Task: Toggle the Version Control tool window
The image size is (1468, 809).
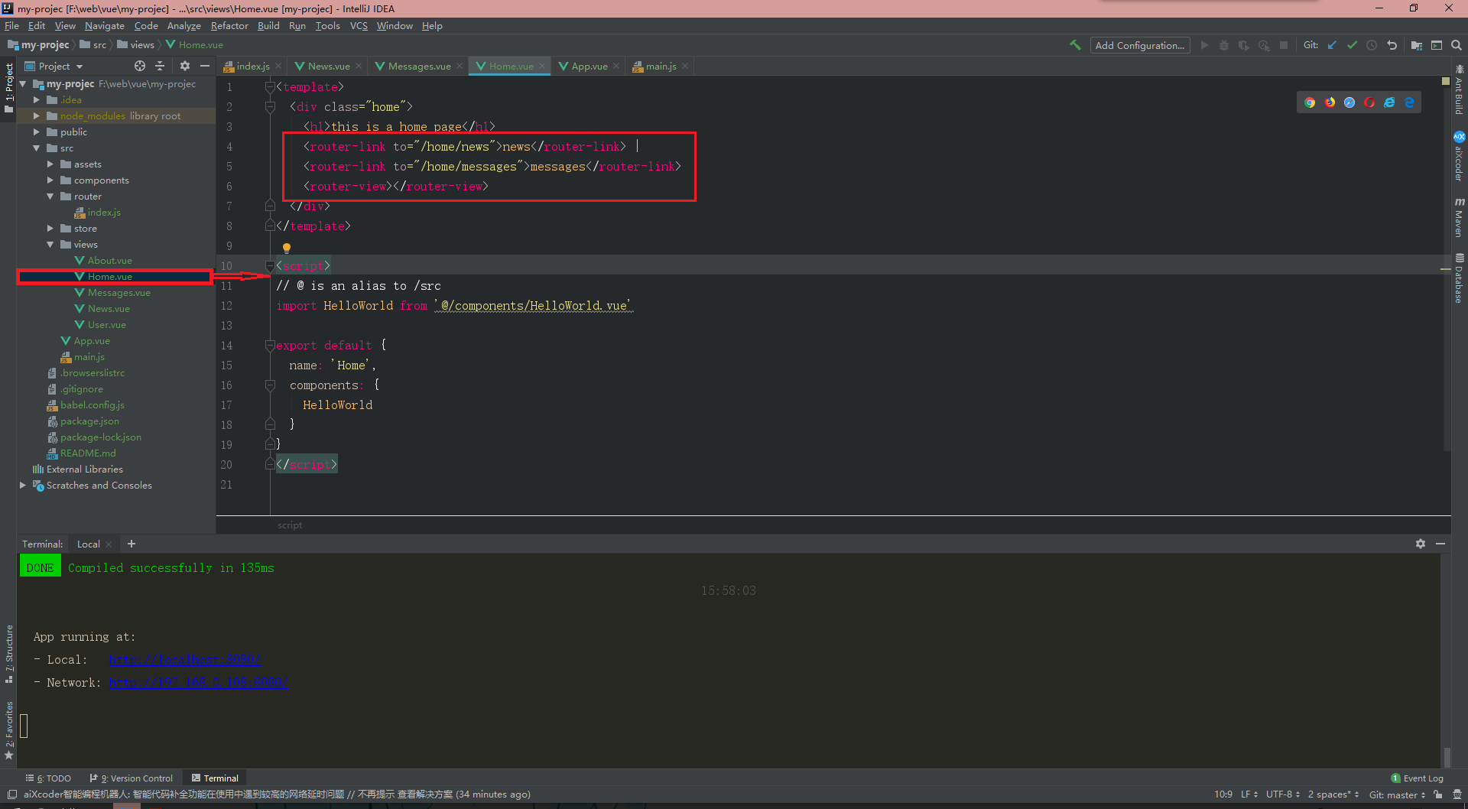Action: [132, 778]
